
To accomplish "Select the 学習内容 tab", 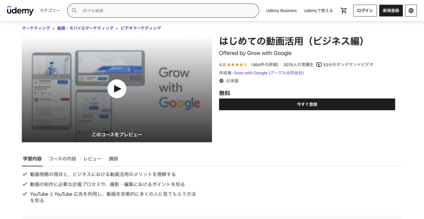I will click(x=32, y=159).
